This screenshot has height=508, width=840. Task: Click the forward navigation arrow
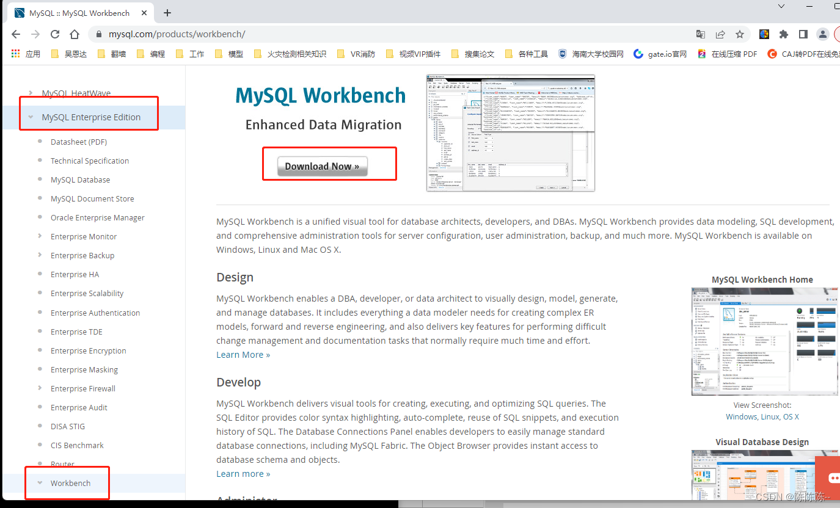[x=35, y=34]
